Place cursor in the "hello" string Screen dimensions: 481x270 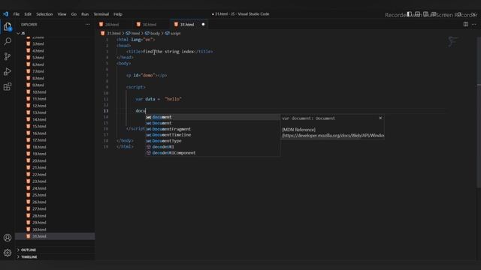(x=173, y=99)
